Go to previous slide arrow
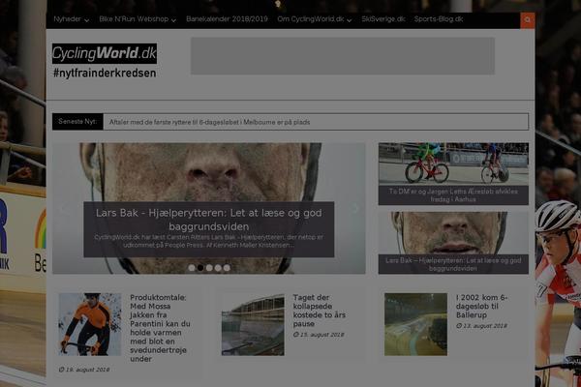Viewport: 581px width, 387px height. [x=62, y=208]
